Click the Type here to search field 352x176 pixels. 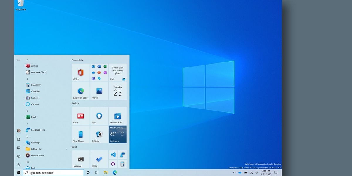53,172
